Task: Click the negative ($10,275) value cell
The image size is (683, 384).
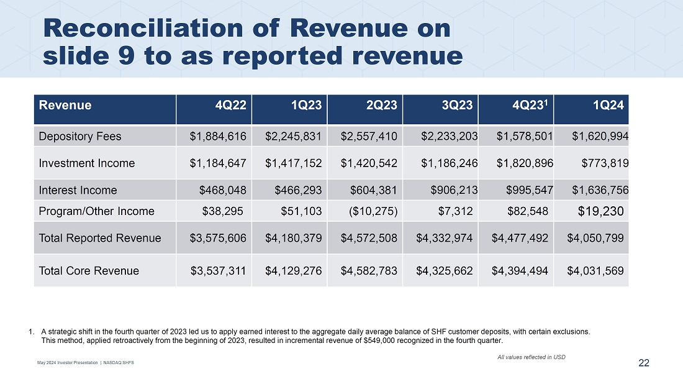Action: click(369, 211)
